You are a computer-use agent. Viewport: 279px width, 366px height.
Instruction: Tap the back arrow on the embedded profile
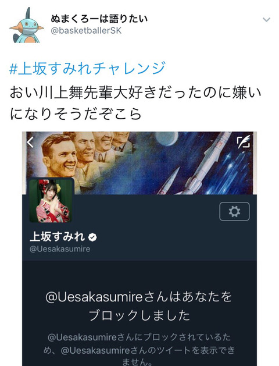pos(31,142)
